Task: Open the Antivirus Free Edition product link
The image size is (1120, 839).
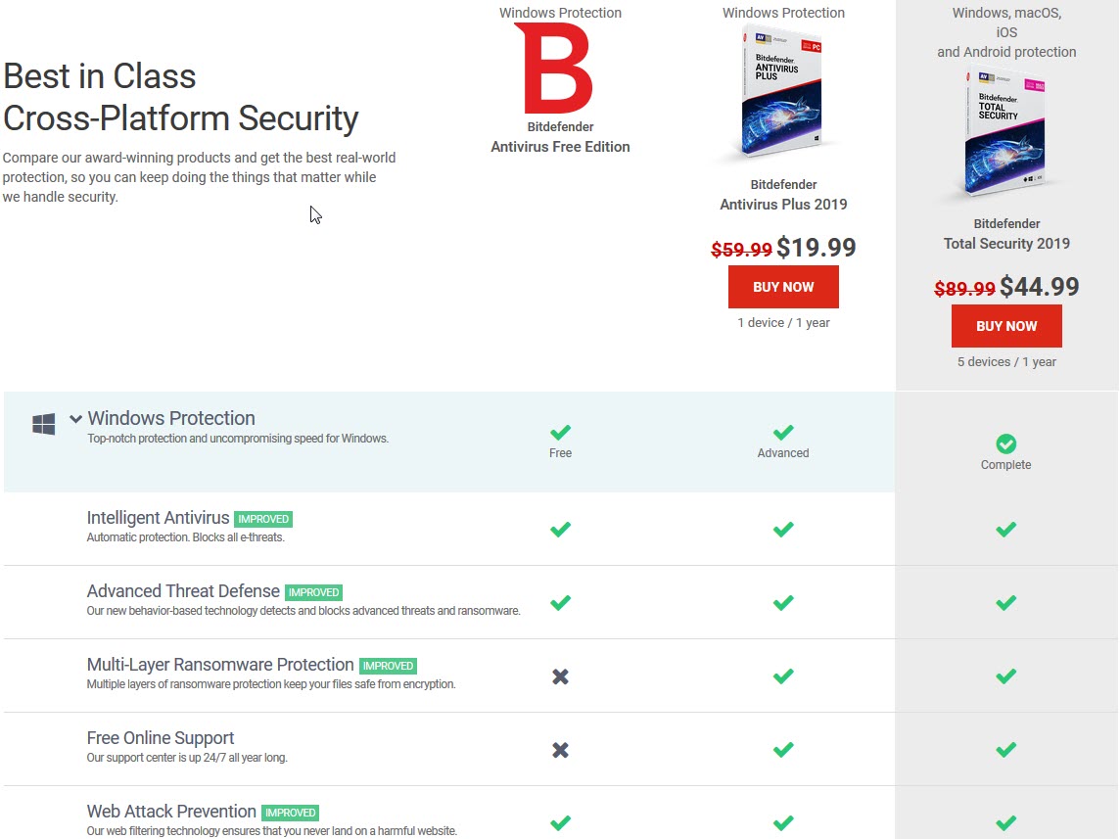Action: 560,147
